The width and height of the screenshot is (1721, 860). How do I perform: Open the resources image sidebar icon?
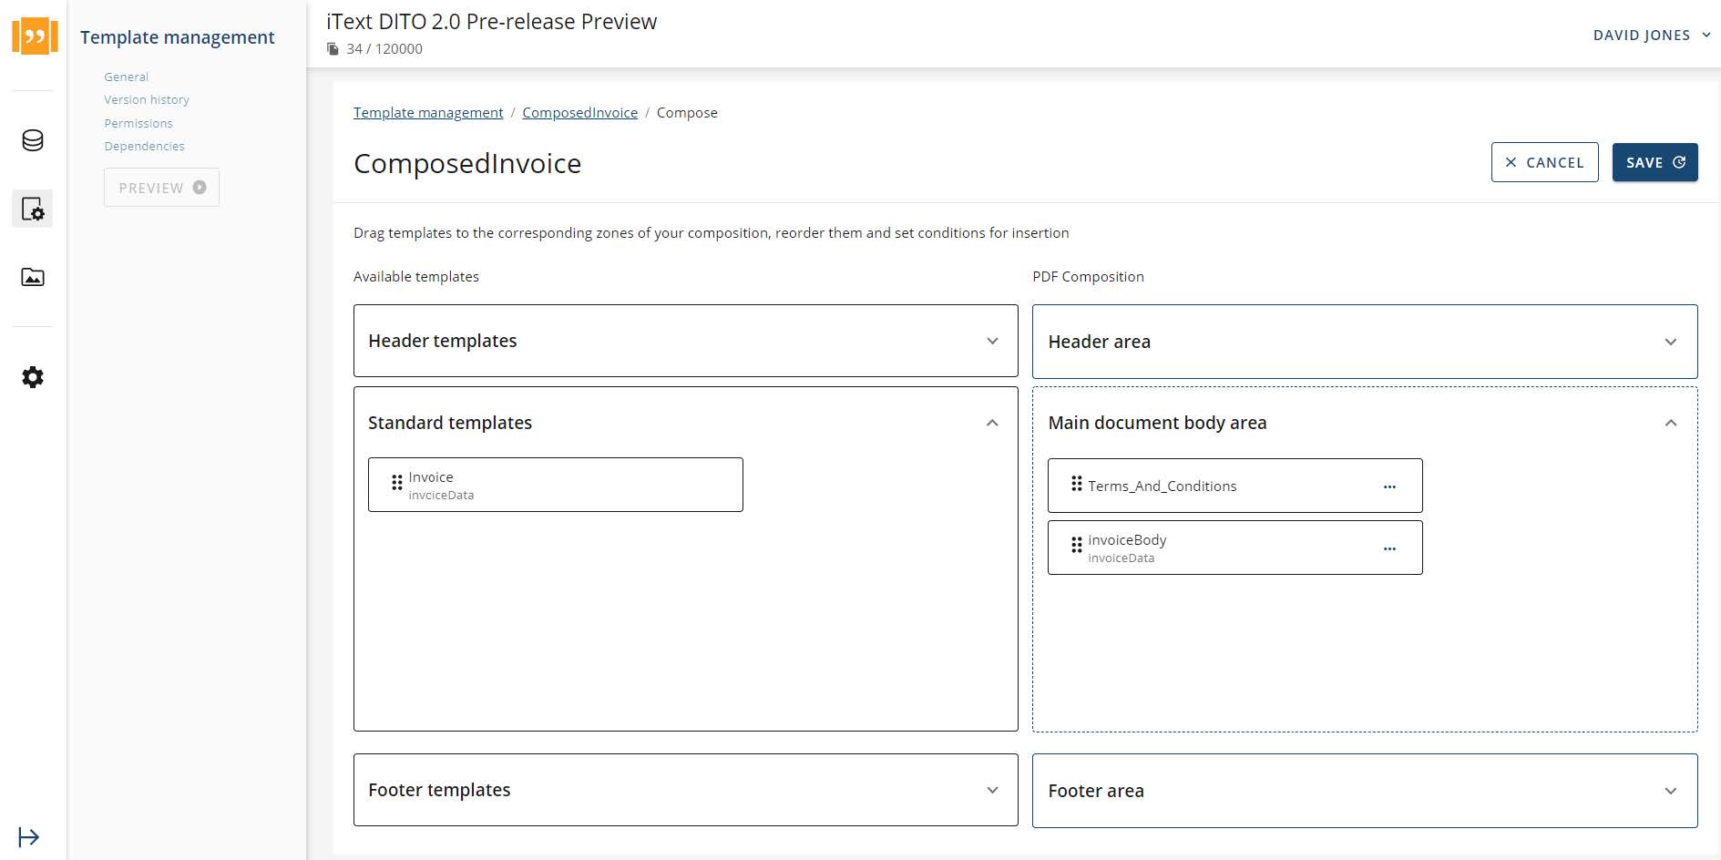[33, 277]
